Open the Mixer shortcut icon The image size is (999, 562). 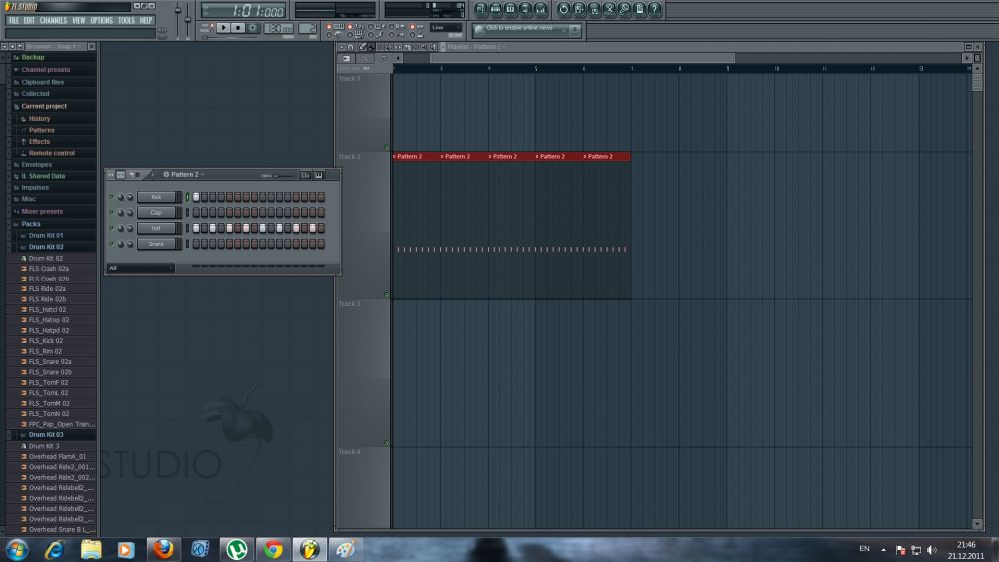[x=541, y=10]
